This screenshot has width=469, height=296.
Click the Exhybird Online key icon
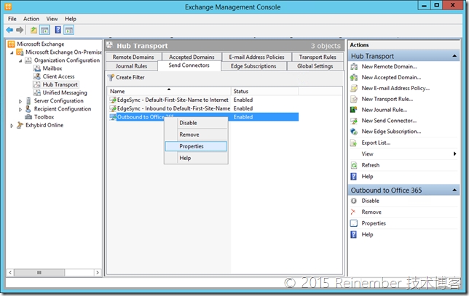pos(20,125)
